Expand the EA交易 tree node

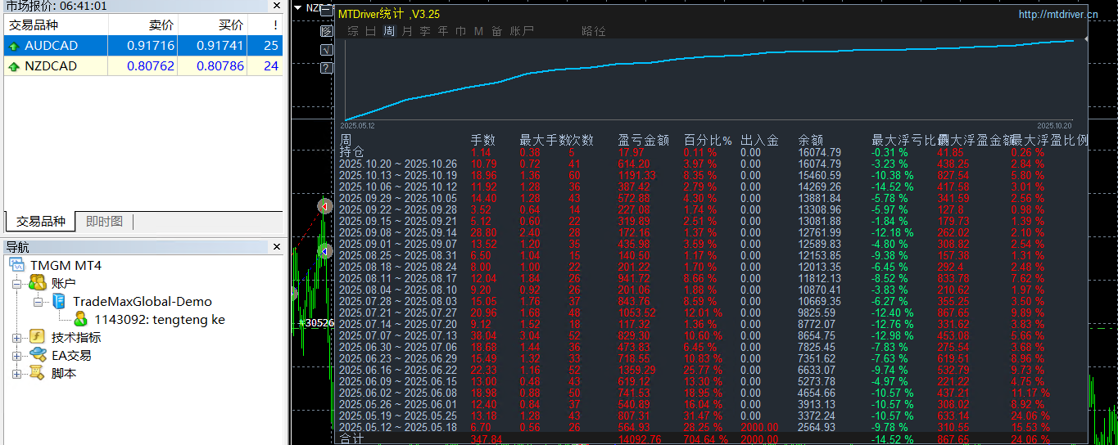click(x=17, y=355)
